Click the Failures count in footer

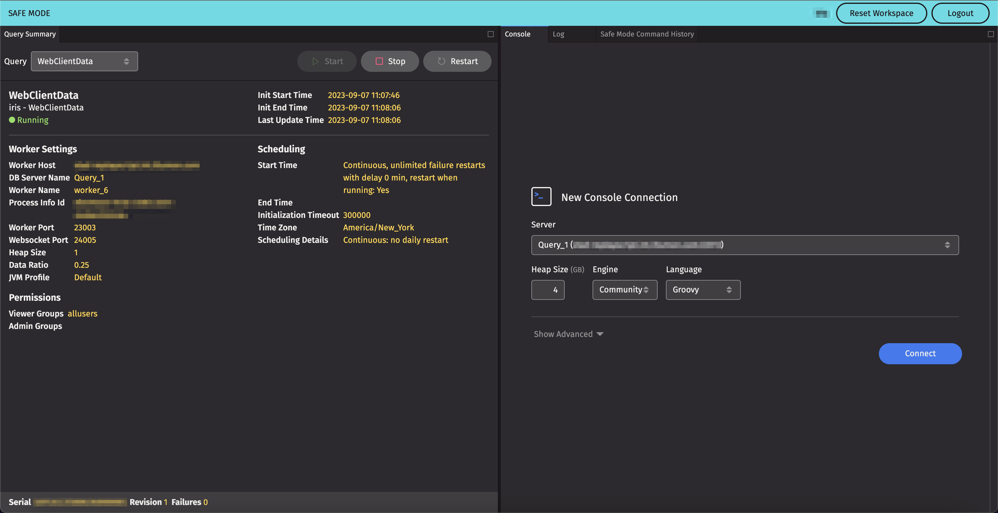(x=206, y=502)
